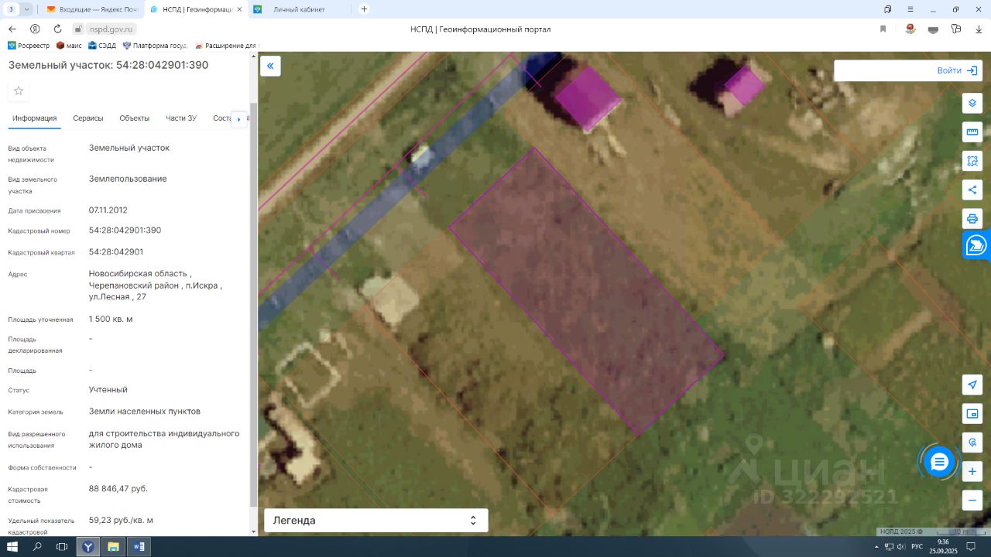Open Yandex home via the Я icon

tap(35, 29)
